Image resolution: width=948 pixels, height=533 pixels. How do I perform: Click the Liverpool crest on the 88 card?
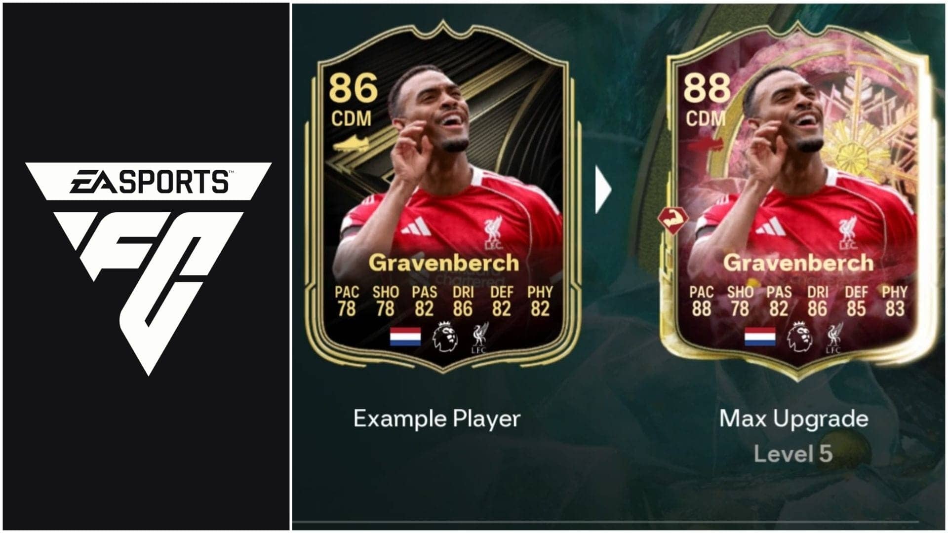pyautogui.click(x=834, y=338)
